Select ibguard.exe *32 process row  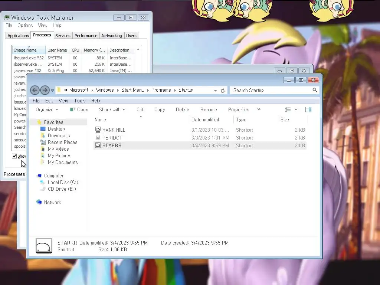tap(73, 58)
